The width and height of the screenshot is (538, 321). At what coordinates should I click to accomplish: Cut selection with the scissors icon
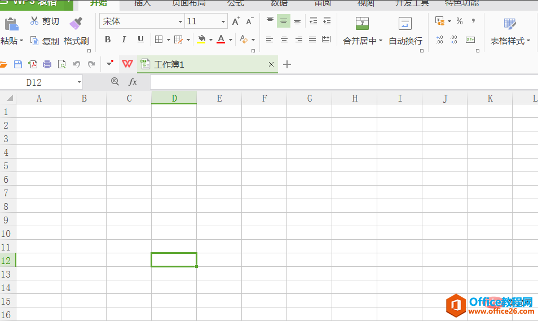click(x=34, y=21)
